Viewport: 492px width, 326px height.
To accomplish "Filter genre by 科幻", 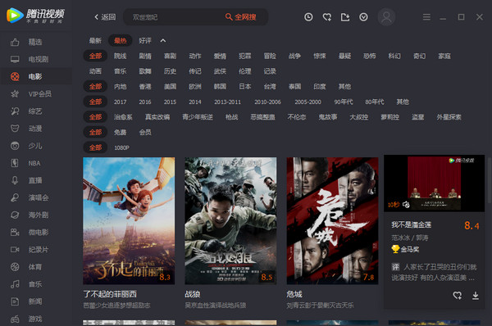I will (394, 56).
